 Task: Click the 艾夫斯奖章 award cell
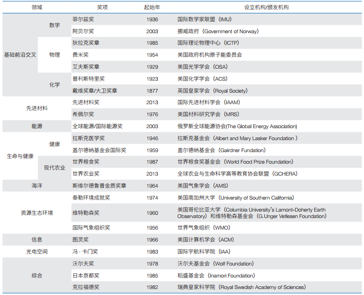[x=86, y=67]
